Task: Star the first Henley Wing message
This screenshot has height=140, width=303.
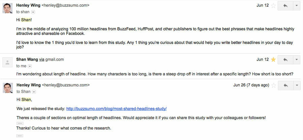Action: click(x=273, y=6)
